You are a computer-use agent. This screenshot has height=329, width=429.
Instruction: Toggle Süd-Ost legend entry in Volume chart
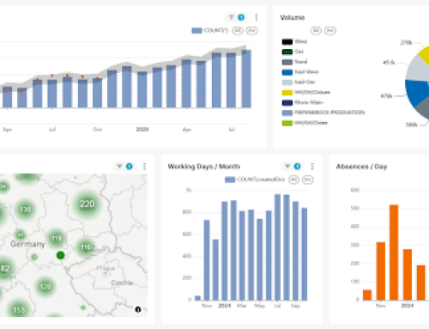299,82
